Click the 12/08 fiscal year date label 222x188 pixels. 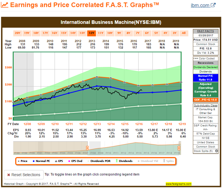coord(27,124)
